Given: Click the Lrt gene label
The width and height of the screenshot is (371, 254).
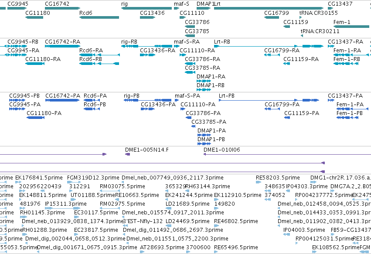Looking at the screenshot, I should pyautogui.click(x=217, y=4).
